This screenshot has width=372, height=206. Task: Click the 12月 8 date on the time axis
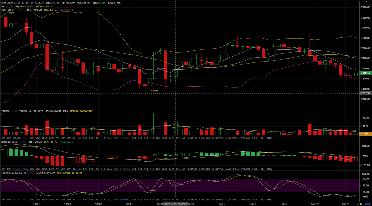tap(253, 204)
